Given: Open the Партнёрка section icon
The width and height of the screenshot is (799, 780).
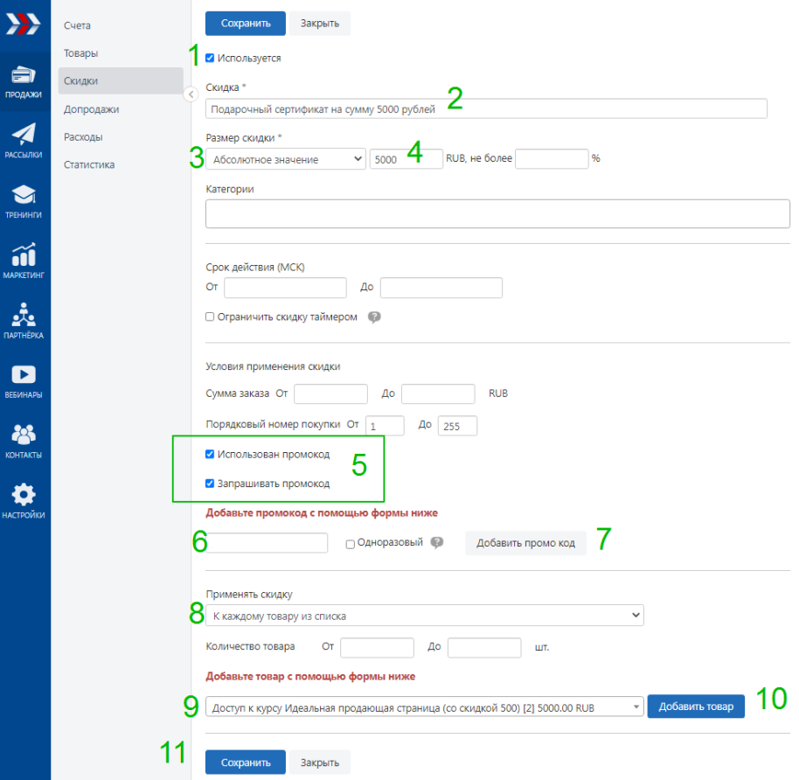Looking at the screenshot, I should click(x=24, y=314).
